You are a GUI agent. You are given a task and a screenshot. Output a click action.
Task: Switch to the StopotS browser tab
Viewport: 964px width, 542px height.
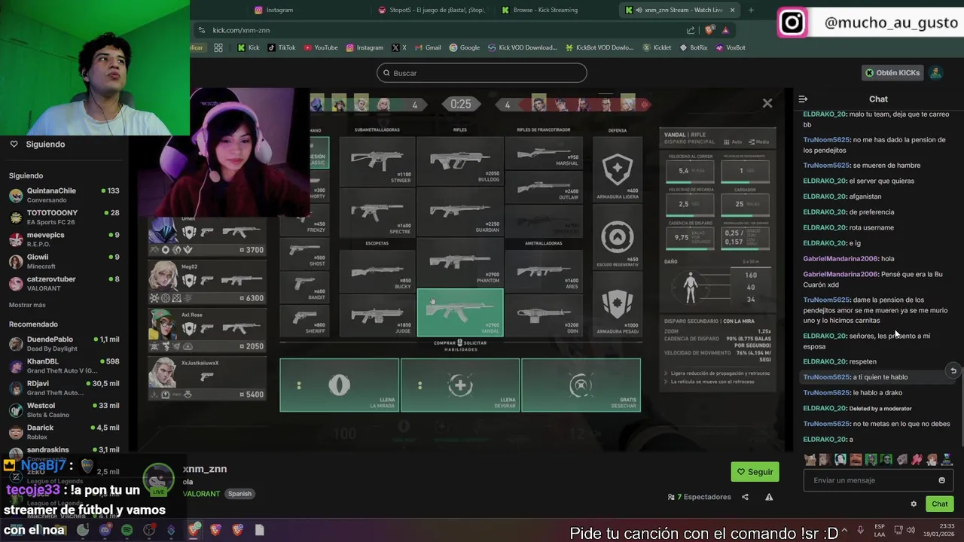[432, 10]
